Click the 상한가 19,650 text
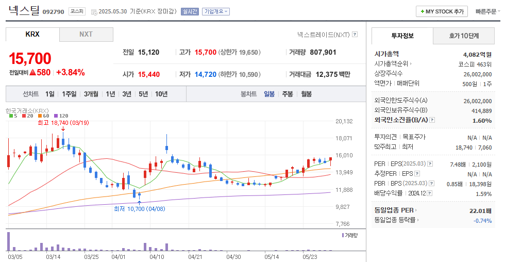The image size is (505, 262). [239, 52]
